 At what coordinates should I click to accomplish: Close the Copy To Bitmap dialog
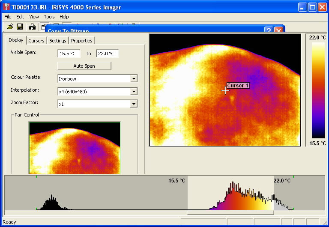[278, 30]
